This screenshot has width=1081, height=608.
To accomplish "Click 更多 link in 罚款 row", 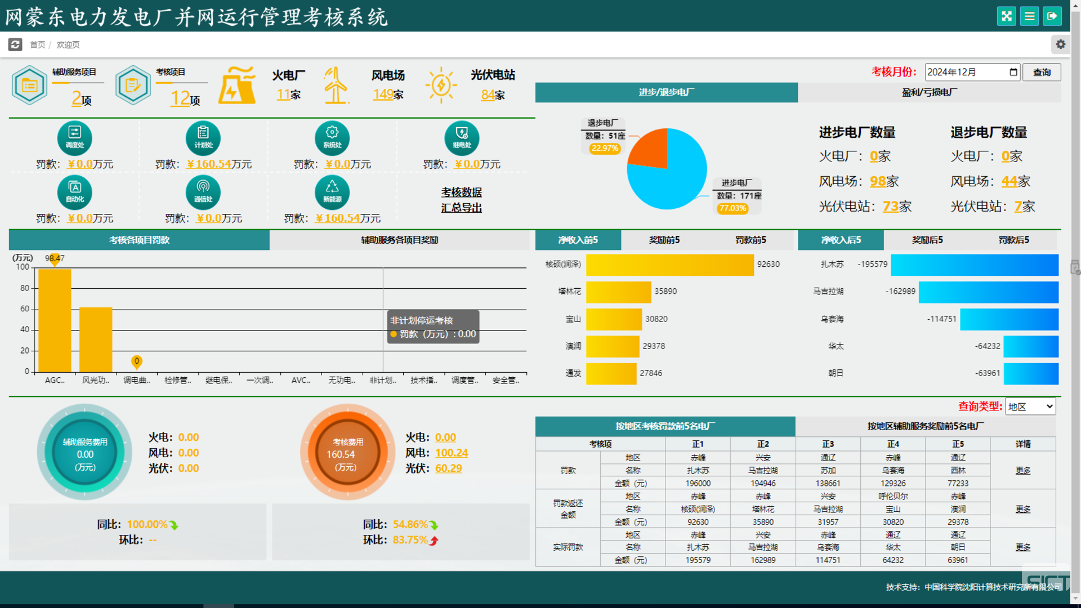I will [1023, 471].
